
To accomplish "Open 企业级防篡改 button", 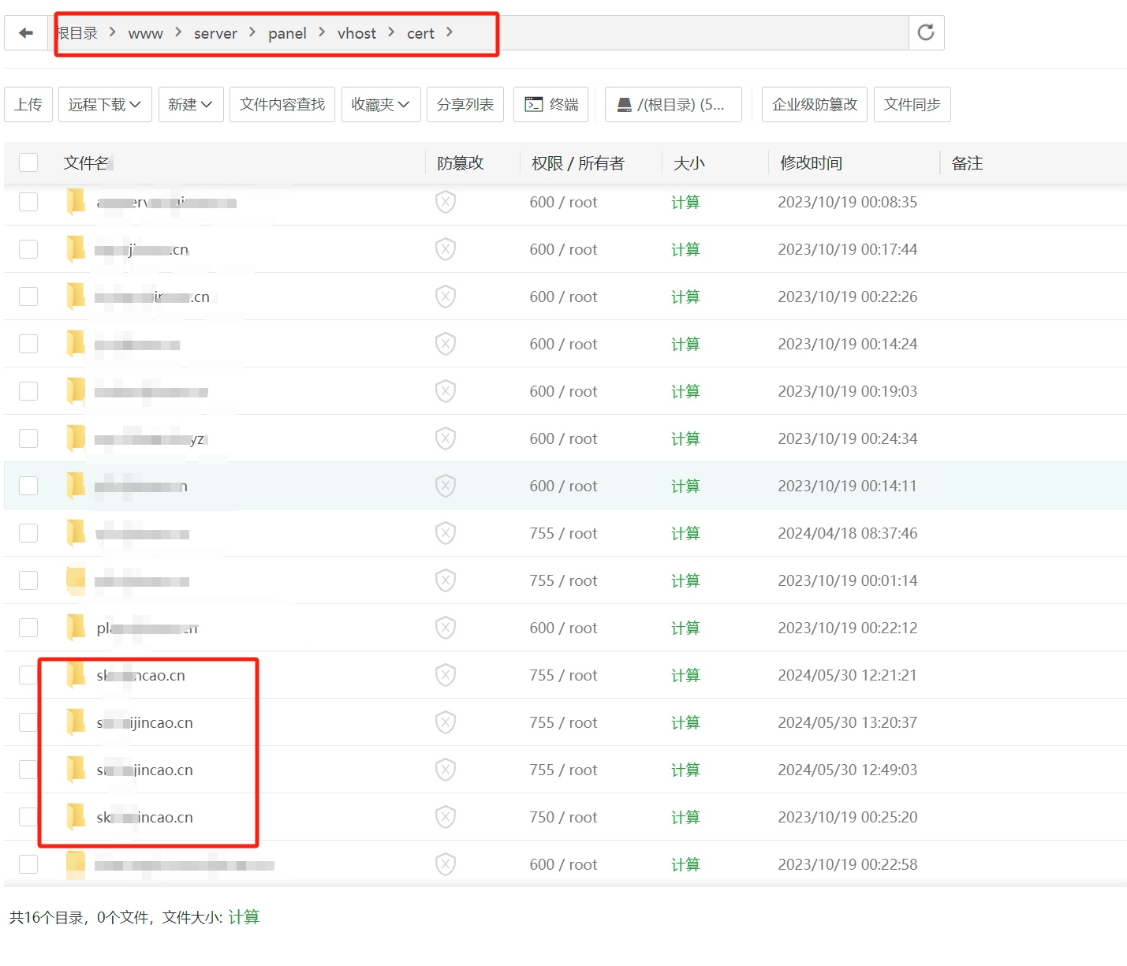I will click(x=814, y=104).
